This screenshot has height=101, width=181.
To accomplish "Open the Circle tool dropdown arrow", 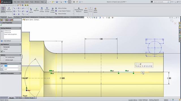I will tap(21, 8).
